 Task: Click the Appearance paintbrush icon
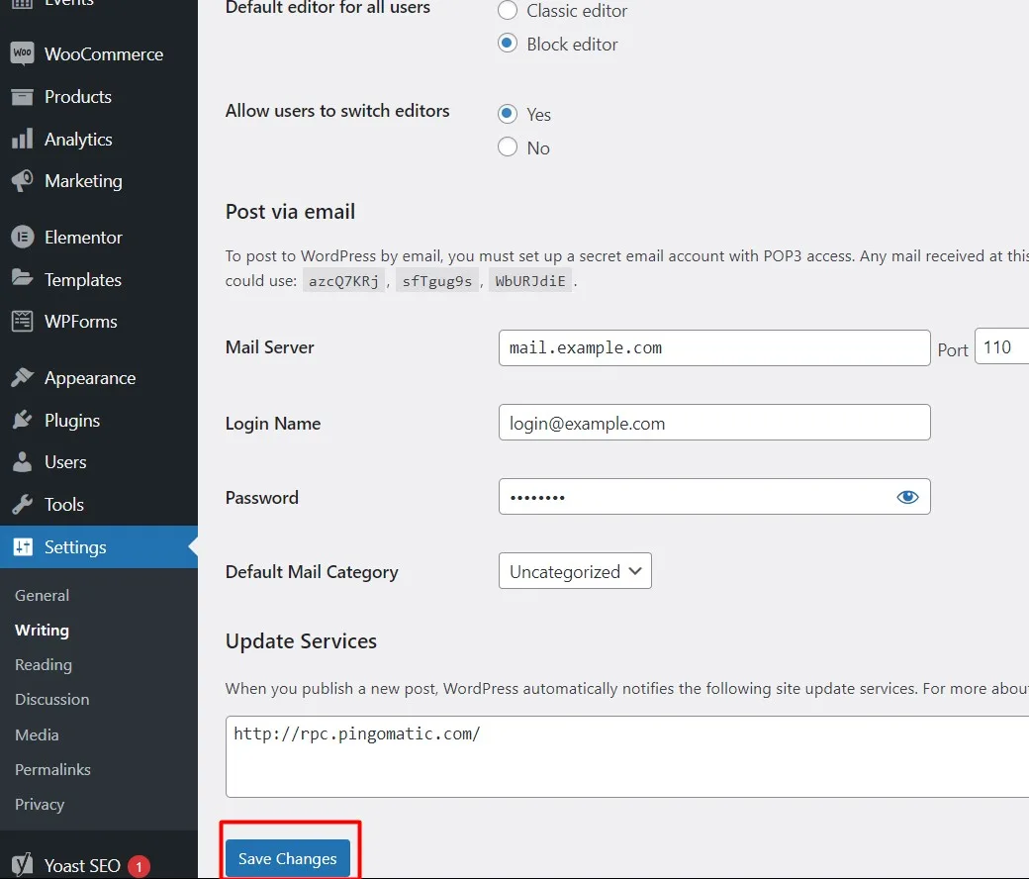click(x=23, y=377)
